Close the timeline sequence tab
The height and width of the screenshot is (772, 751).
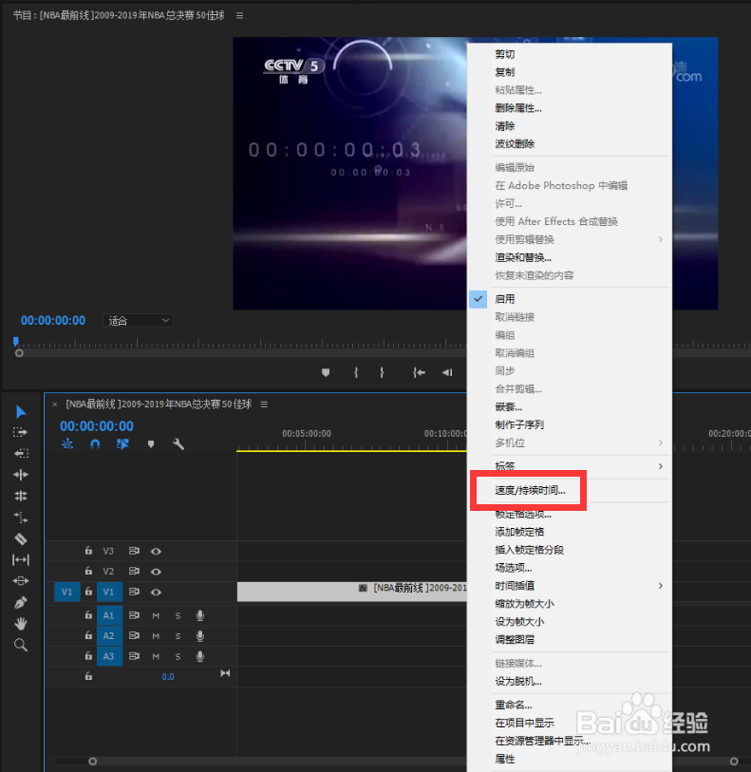click(55, 405)
